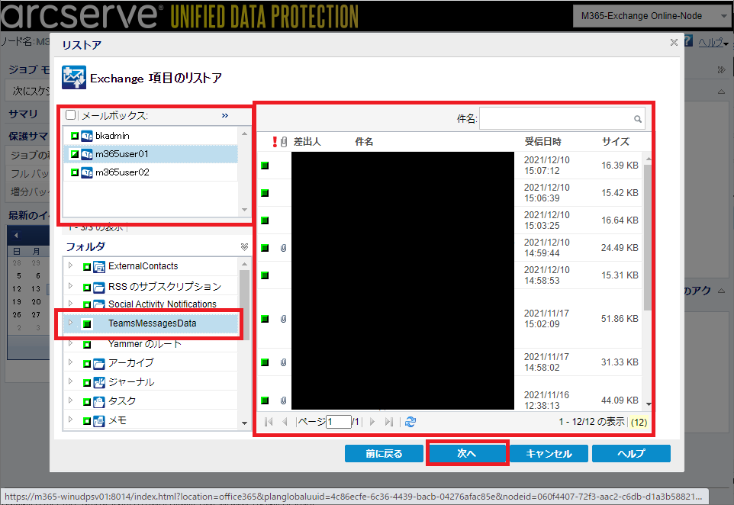The image size is (734, 505).
Task: Toggle selection box of 15.42 KB message
Action: coord(265,193)
